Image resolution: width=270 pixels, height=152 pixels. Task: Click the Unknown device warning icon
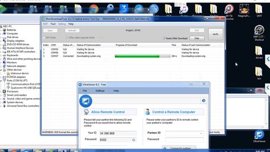8,73
